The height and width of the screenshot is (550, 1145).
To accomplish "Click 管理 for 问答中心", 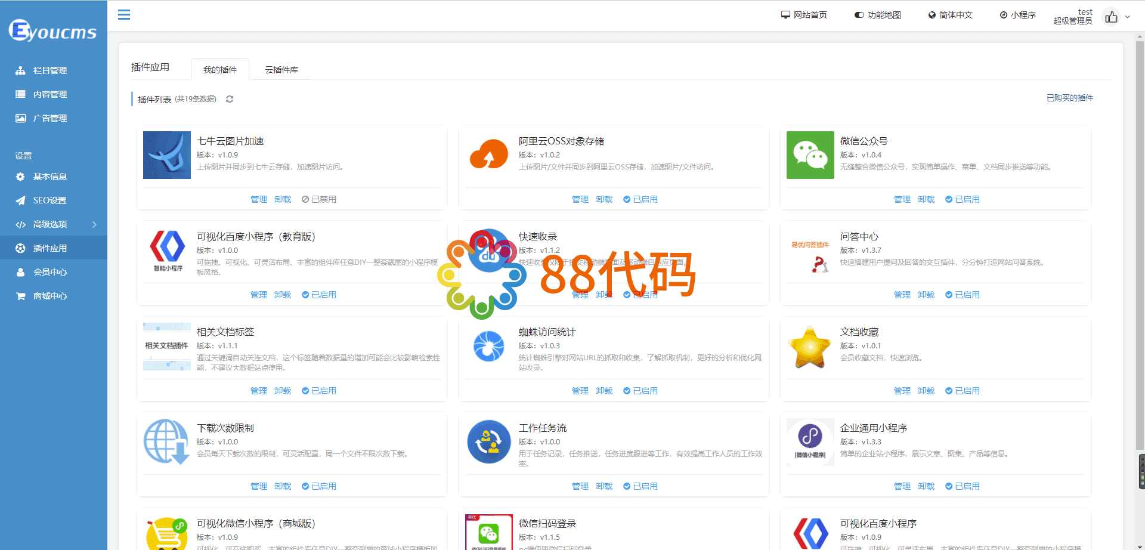I will pyautogui.click(x=902, y=295).
